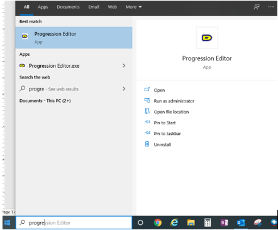Click the Pin to taskbar pin icon
The height and width of the screenshot is (230, 278).
click(x=147, y=133)
